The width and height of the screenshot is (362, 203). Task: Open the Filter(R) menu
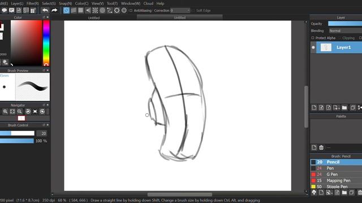tap(33, 3)
